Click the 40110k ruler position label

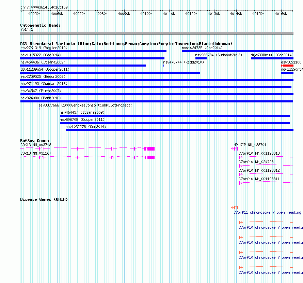pyautogui.click(x=169, y=14)
